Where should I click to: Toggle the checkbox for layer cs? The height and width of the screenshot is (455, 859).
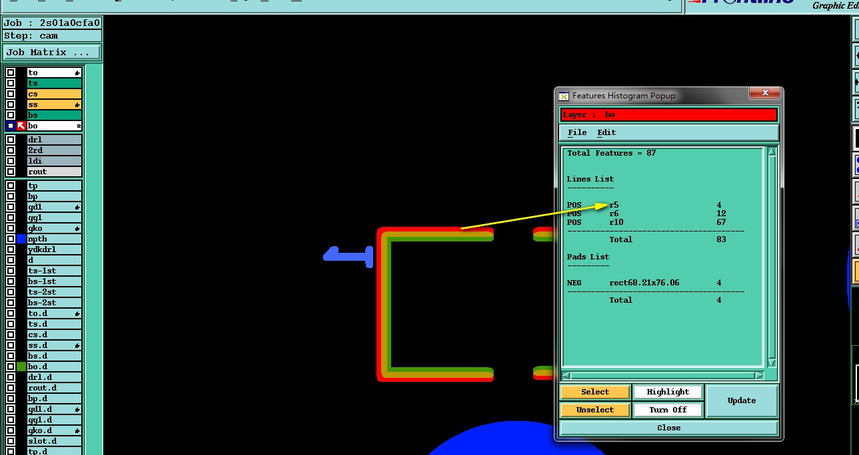[11, 94]
